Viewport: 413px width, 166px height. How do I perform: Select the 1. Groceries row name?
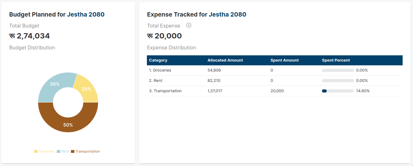[160, 70]
